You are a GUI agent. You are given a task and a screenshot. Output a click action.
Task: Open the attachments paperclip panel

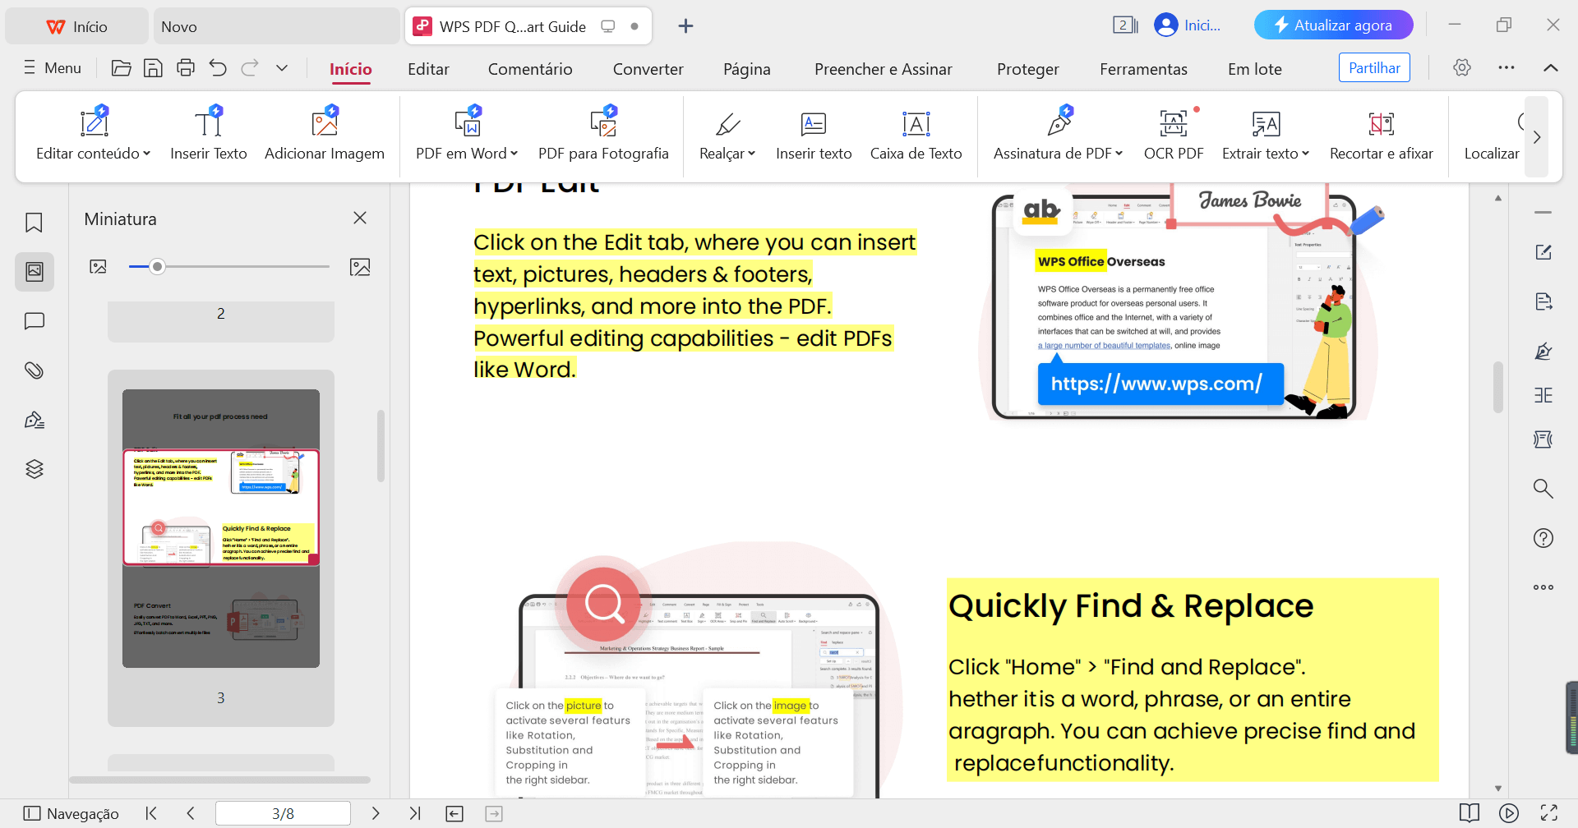pyautogui.click(x=35, y=370)
